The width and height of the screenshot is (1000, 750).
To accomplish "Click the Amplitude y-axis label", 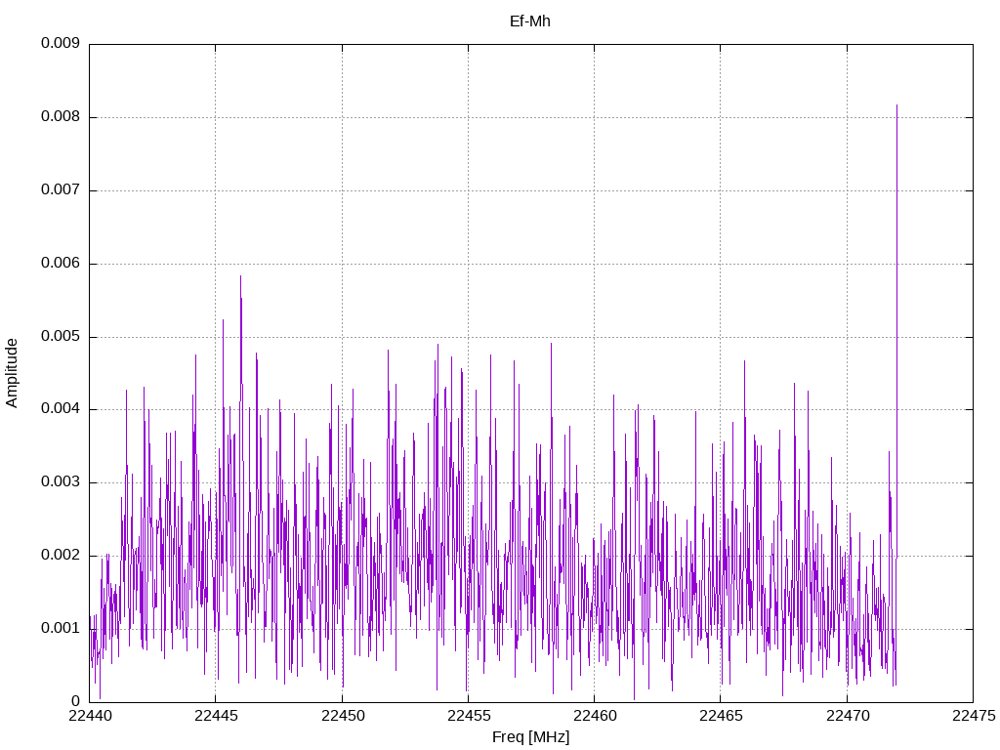I will [12, 372].
